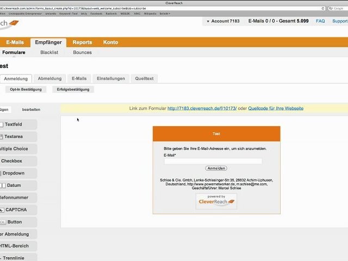Click the E-Mail input field in preview
348x261 pixels.
[x=213, y=161]
